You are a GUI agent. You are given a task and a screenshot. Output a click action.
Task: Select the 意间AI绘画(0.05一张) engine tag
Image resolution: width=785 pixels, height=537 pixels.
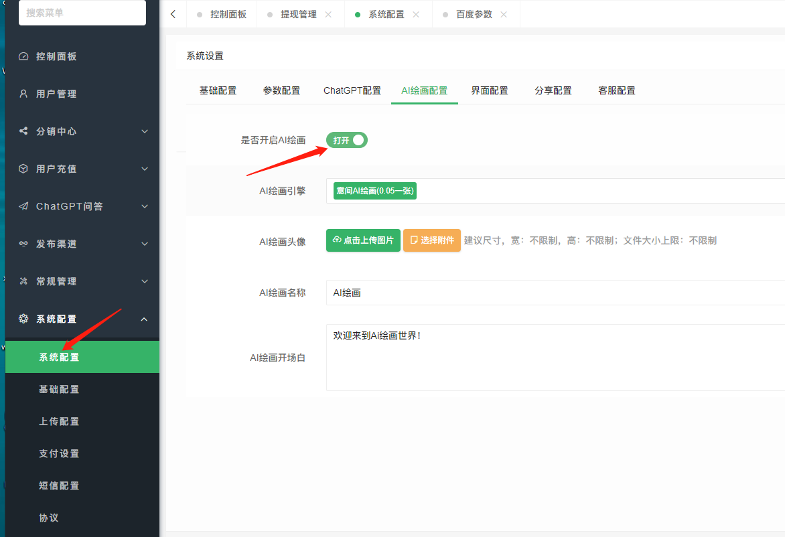pos(375,191)
